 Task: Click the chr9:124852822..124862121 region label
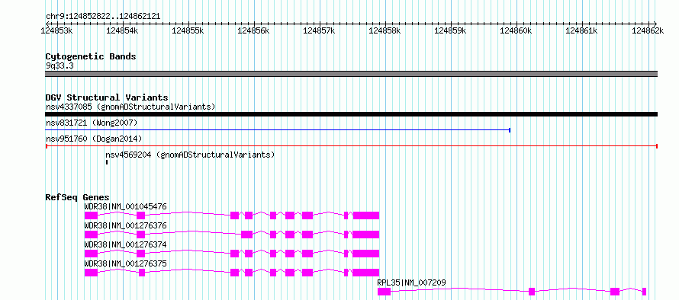(x=103, y=17)
